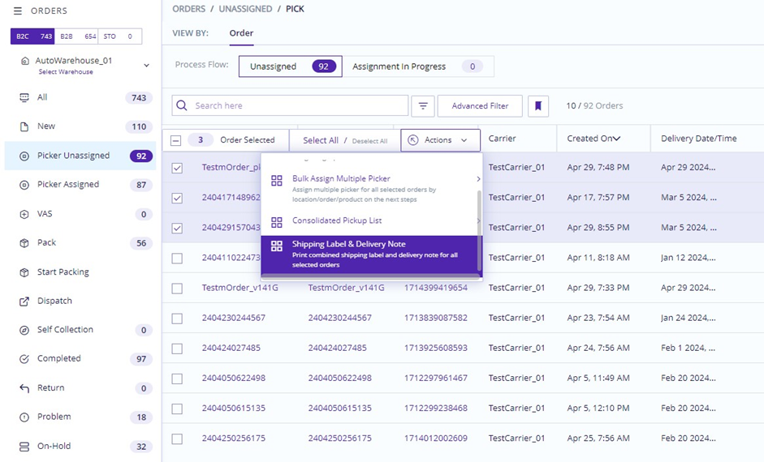Sort by the Created On column arrow
Screen dimensions: 764x462
616,139
